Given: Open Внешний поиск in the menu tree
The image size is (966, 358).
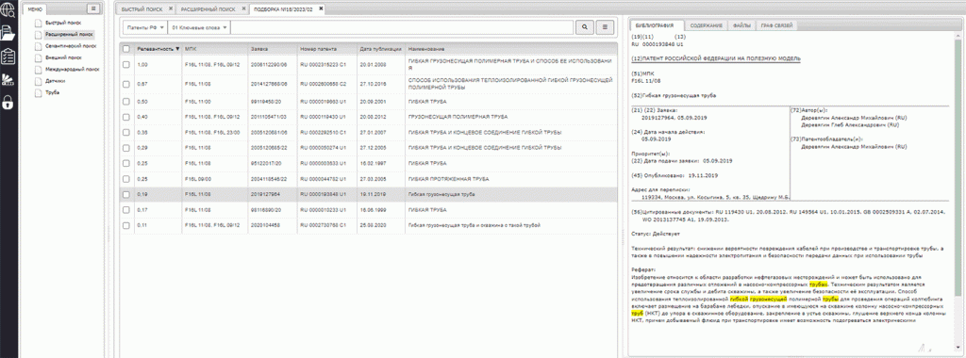Looking at the screenshot, I should [x=63, y=57].
